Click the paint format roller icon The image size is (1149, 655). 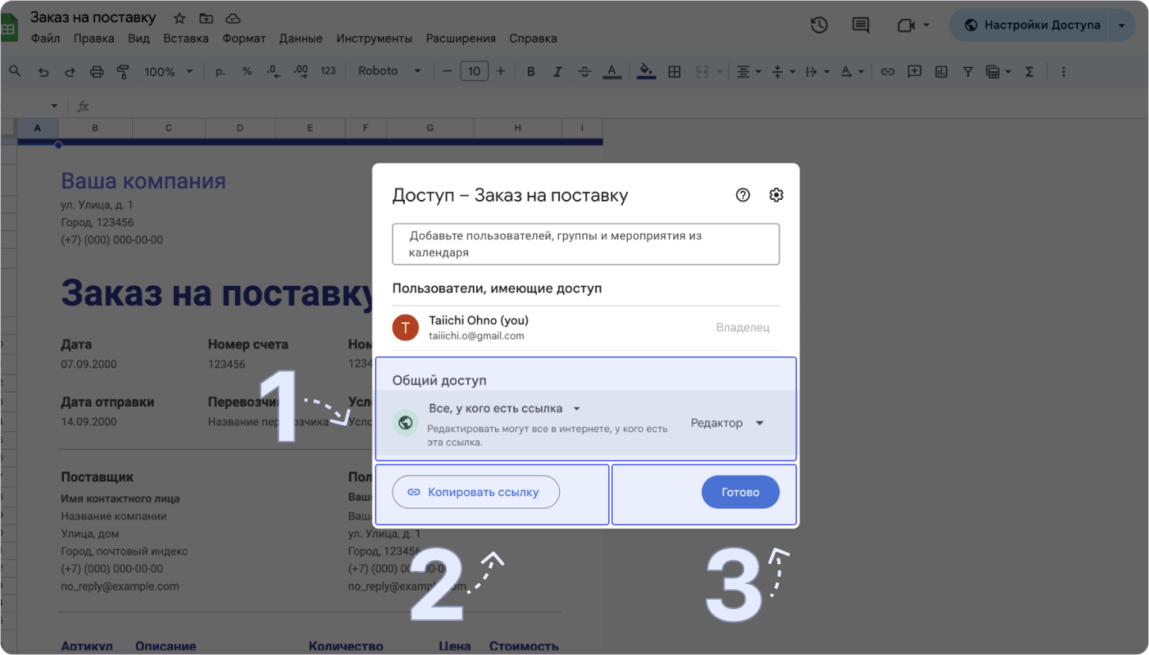(x=123, y=72)
